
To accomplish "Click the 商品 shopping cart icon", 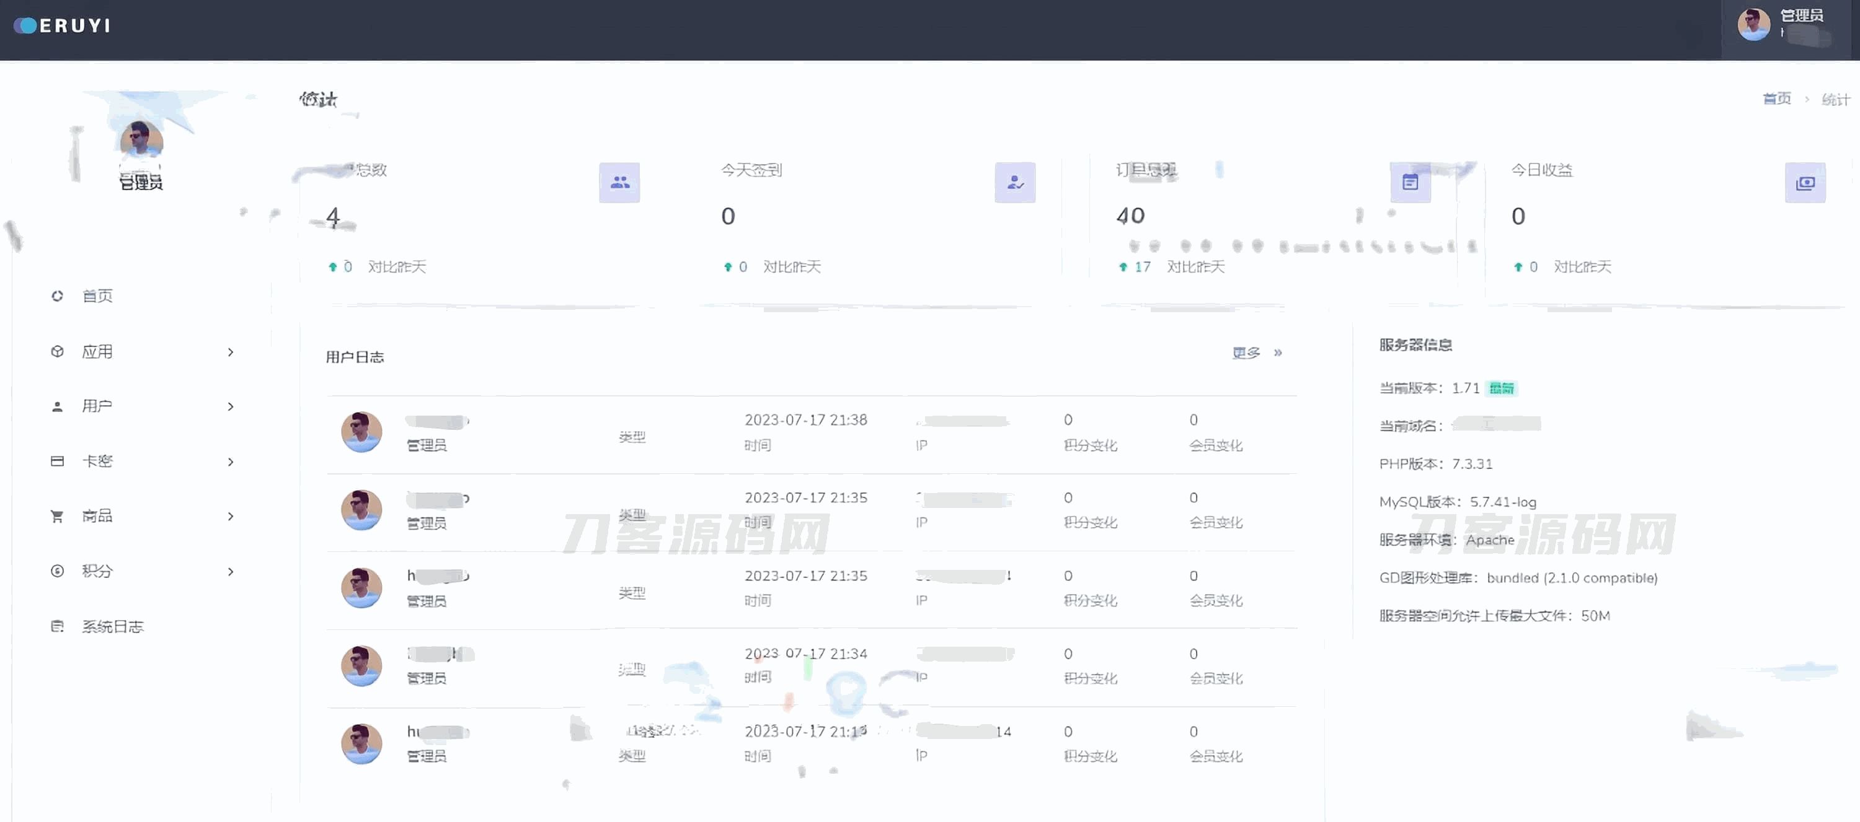I will point(57,516).
